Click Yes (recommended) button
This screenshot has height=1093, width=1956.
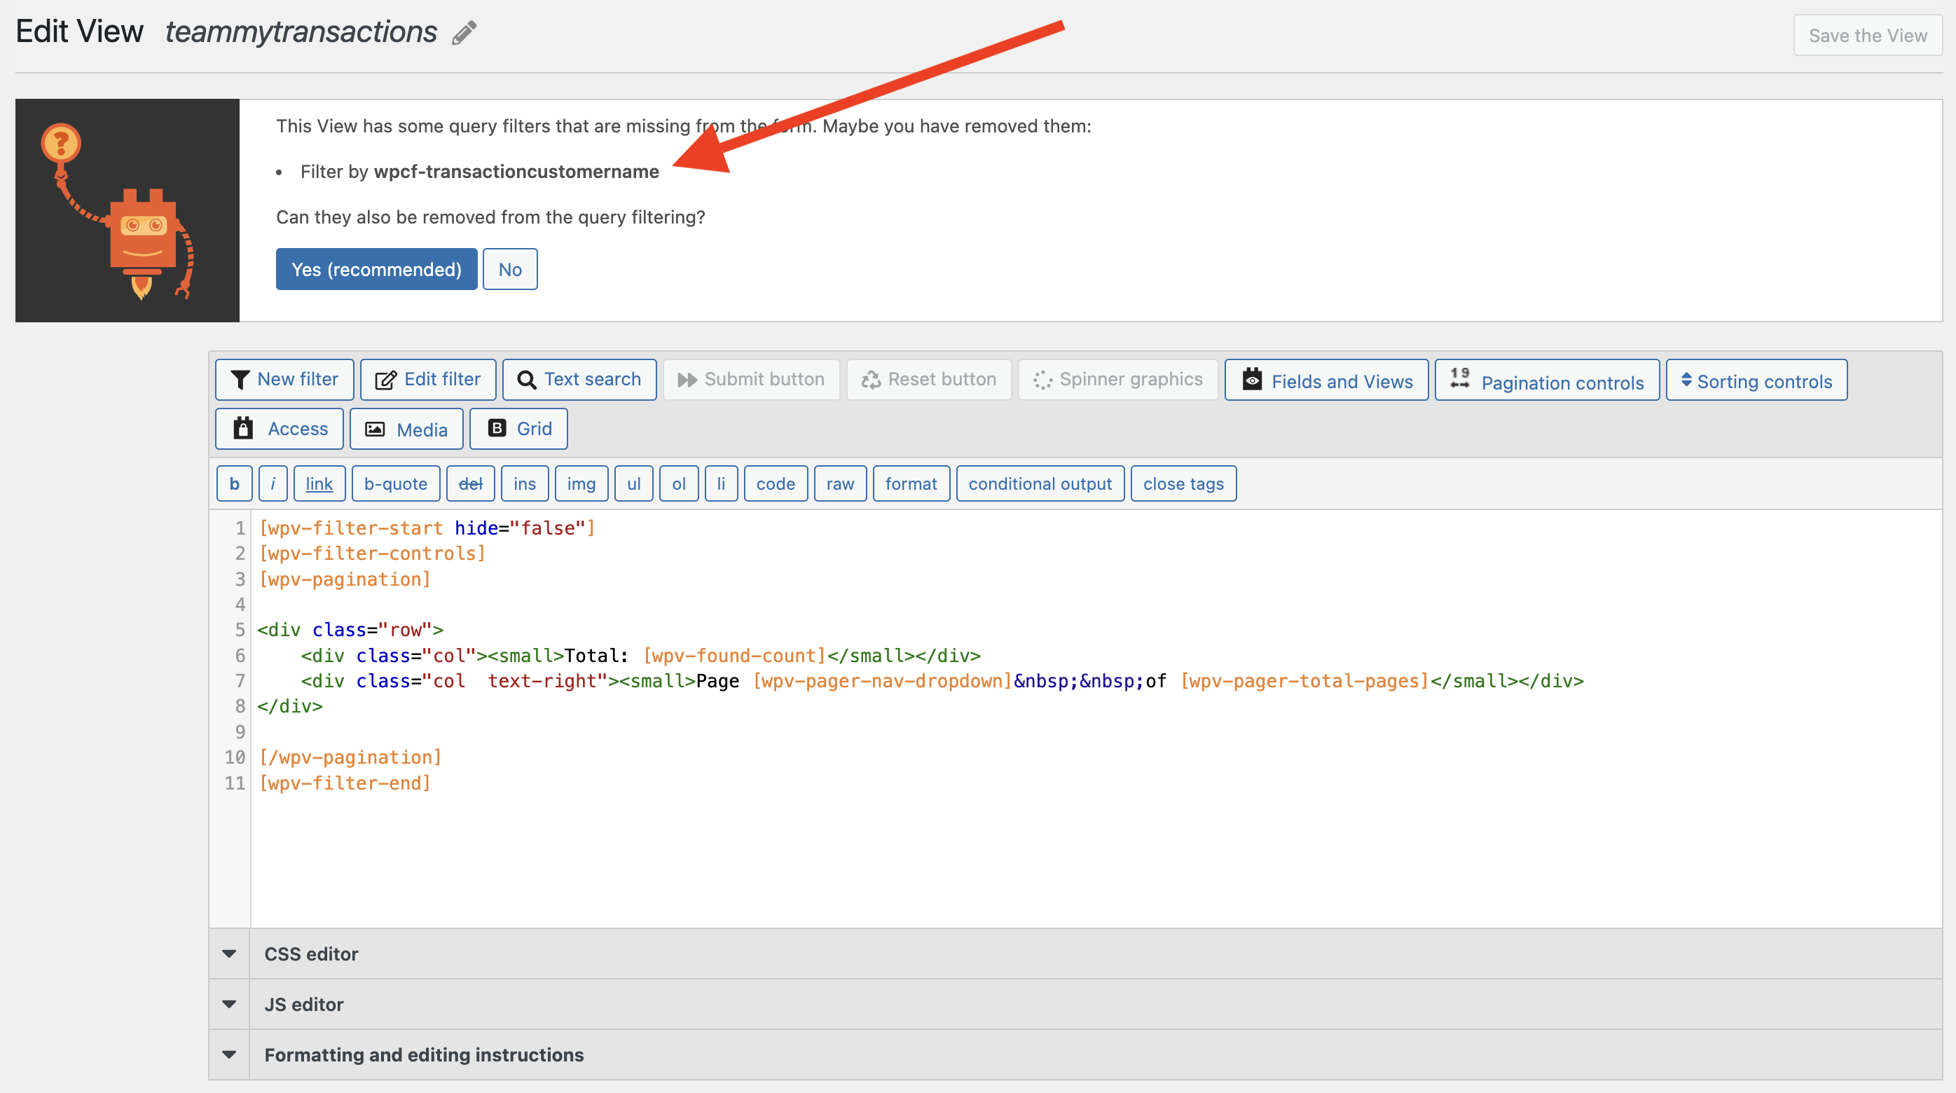[377, 269]
